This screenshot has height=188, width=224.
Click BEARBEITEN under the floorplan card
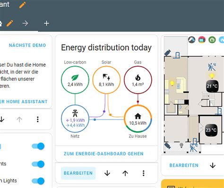click(184, 165)
